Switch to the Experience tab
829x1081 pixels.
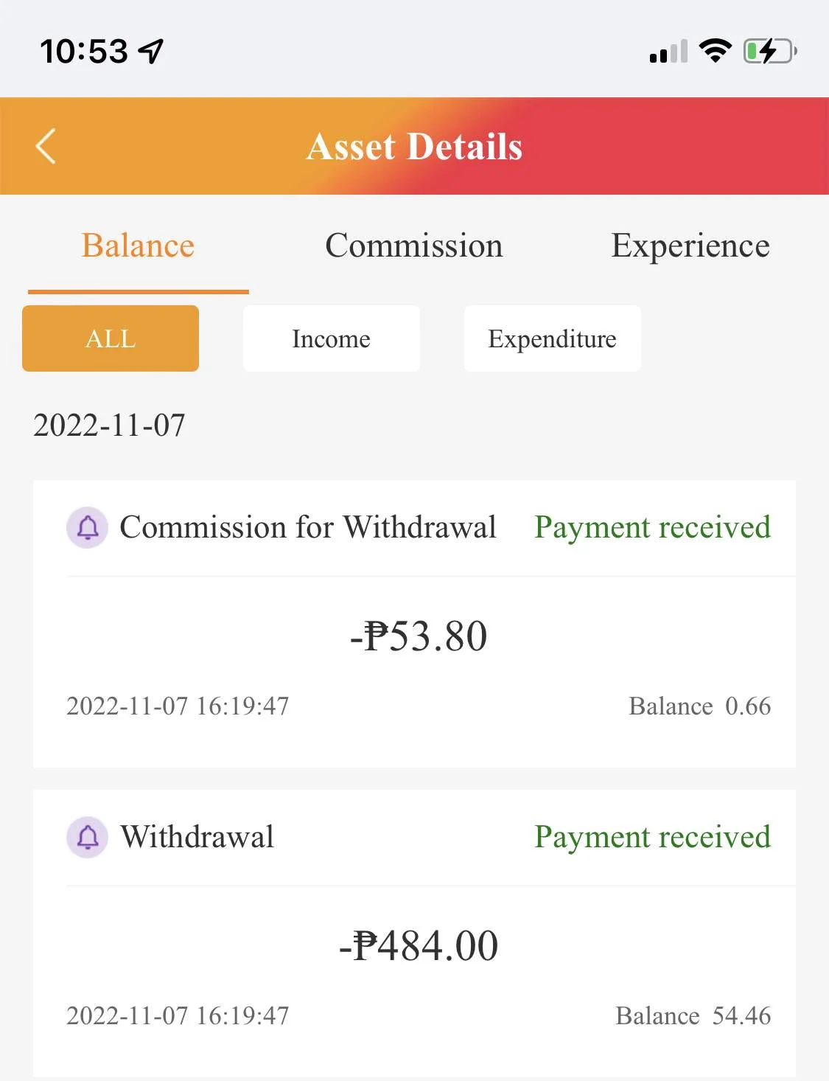click(690, 246)
